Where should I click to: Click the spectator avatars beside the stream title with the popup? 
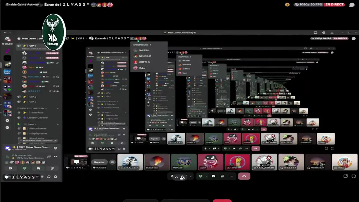pyautogui.click(x=138, y=38)
